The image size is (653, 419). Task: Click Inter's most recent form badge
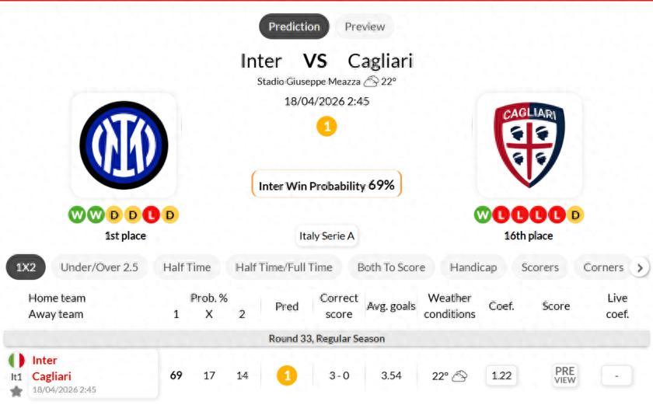click(x=170, y=215)
